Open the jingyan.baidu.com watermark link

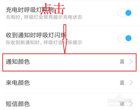pos(120,105)
